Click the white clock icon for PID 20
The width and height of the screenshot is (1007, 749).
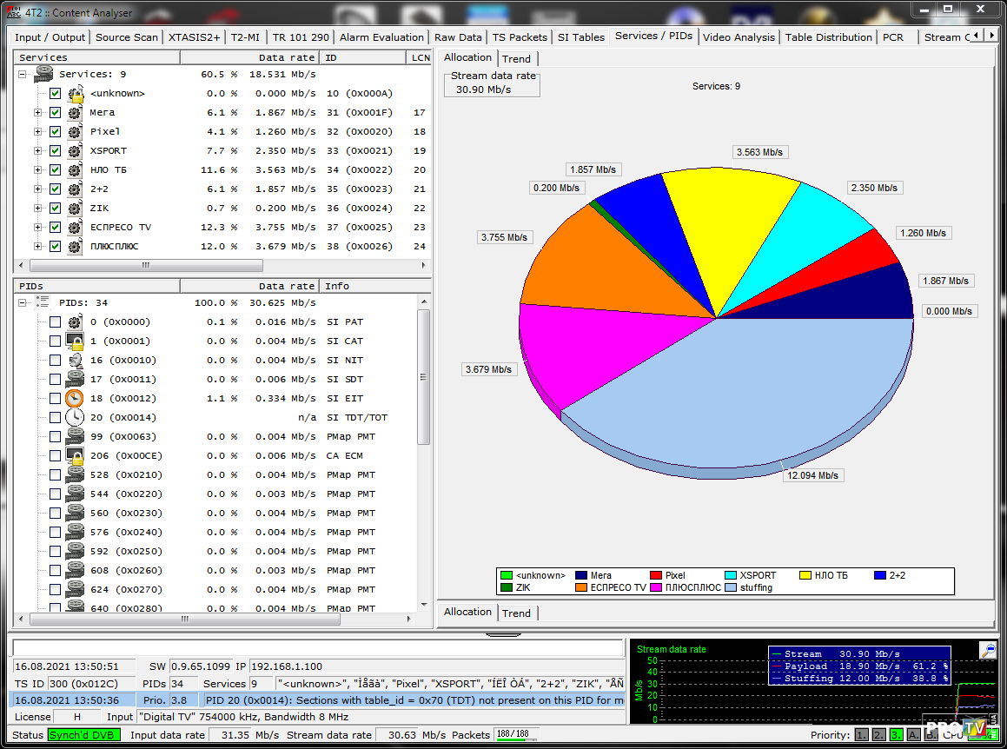pyautogui.click(x=76, y=418)
